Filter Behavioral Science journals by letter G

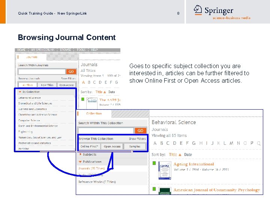194,143
